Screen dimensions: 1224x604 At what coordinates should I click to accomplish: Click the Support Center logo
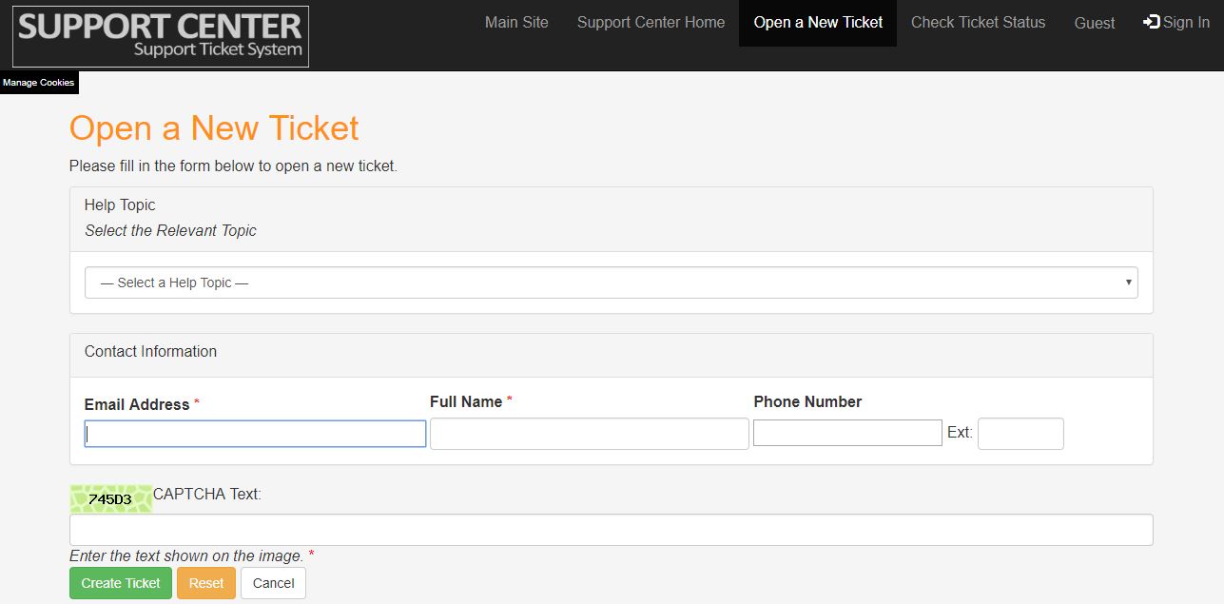(160, 36)
